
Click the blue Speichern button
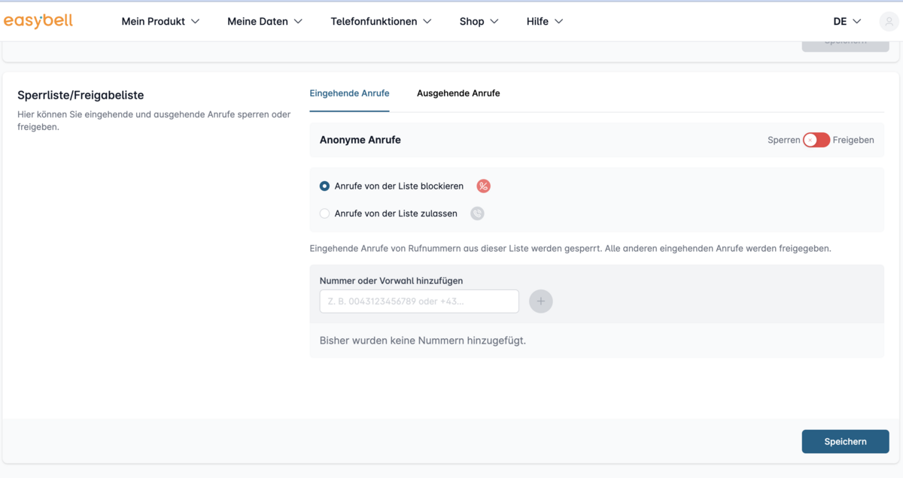845,441
